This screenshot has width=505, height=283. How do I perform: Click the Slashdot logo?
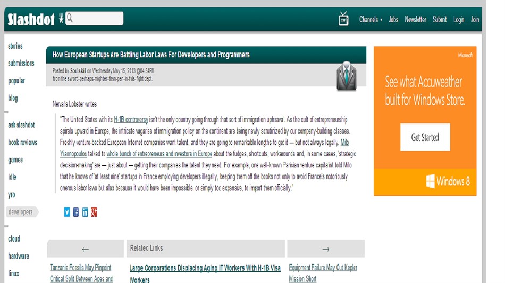click(31, 20)
